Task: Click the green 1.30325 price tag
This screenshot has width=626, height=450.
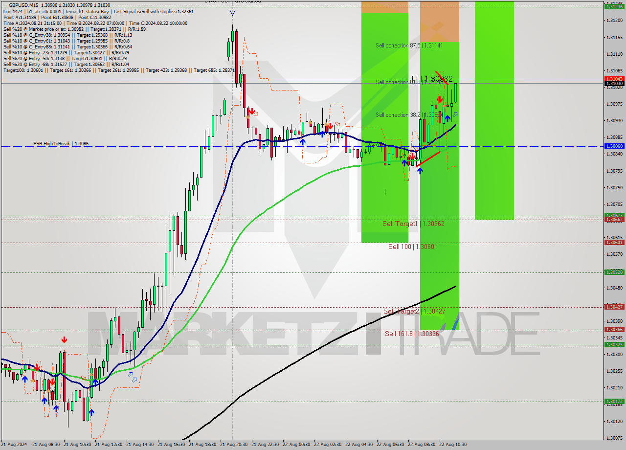Action: [x=614, y=345]
